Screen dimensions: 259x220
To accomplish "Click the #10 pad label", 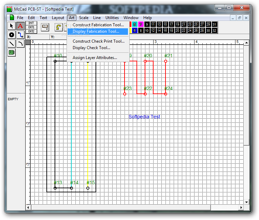I will click(58, 56).
